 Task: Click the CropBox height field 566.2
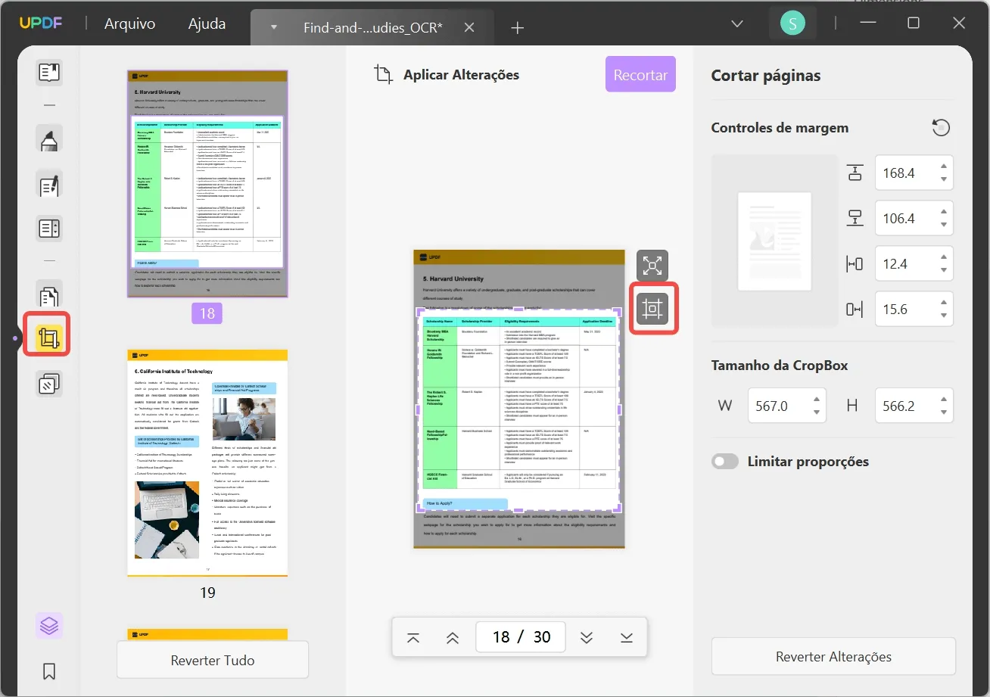tap(914, 406)
